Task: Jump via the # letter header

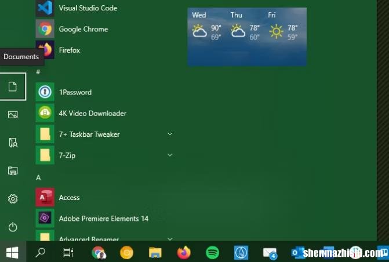Action: 38,72
